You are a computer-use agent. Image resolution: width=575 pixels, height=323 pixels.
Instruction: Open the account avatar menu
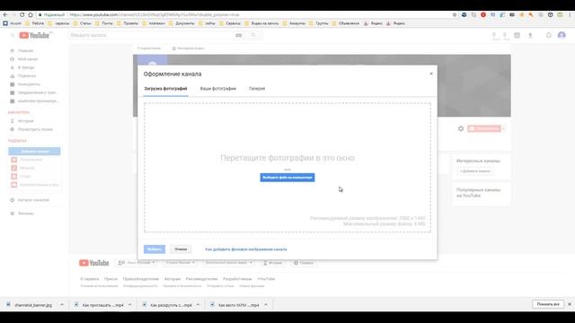point(562,35)
